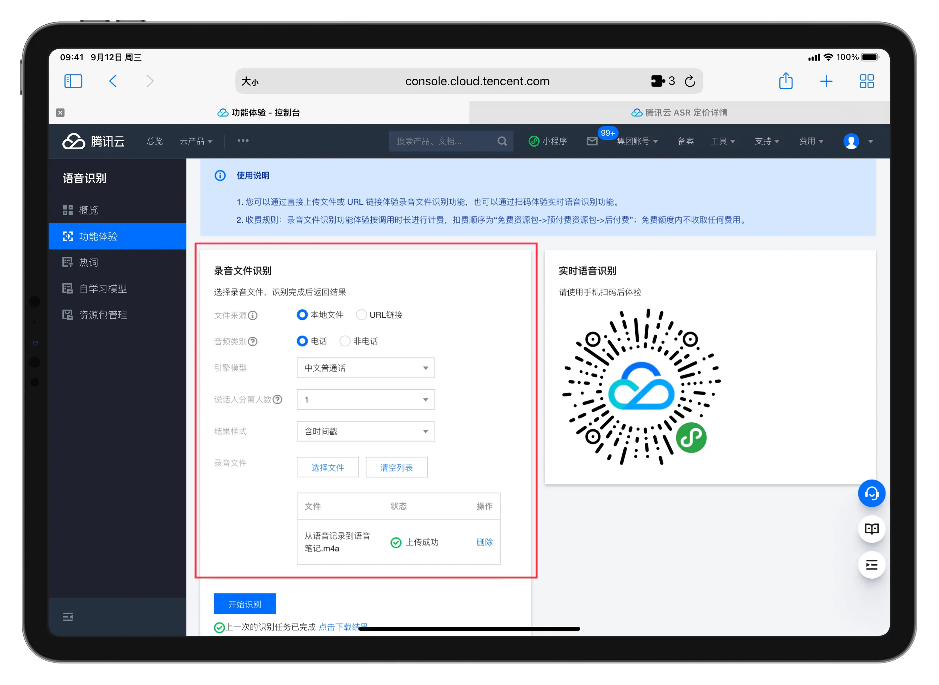Open the 说话人分离人数 dropdown showing 1
Viewport: 939px width, 685px height.
[x=365, y=400]
